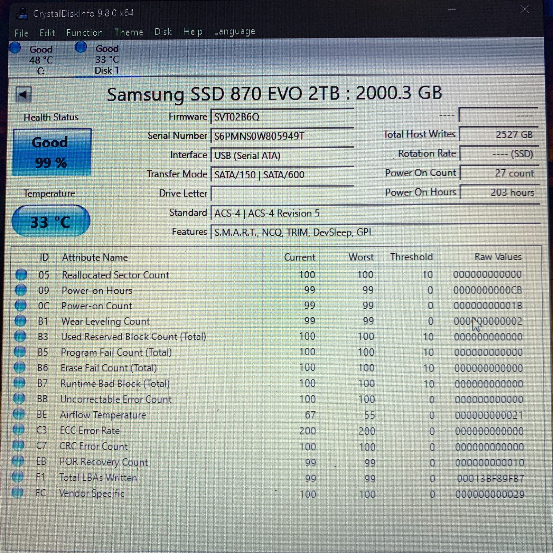Click the CrystalDiskInfo app icon in title bar
Image resolution: width=553 pixels, height=553 pixels.
[x=22, y=14]
